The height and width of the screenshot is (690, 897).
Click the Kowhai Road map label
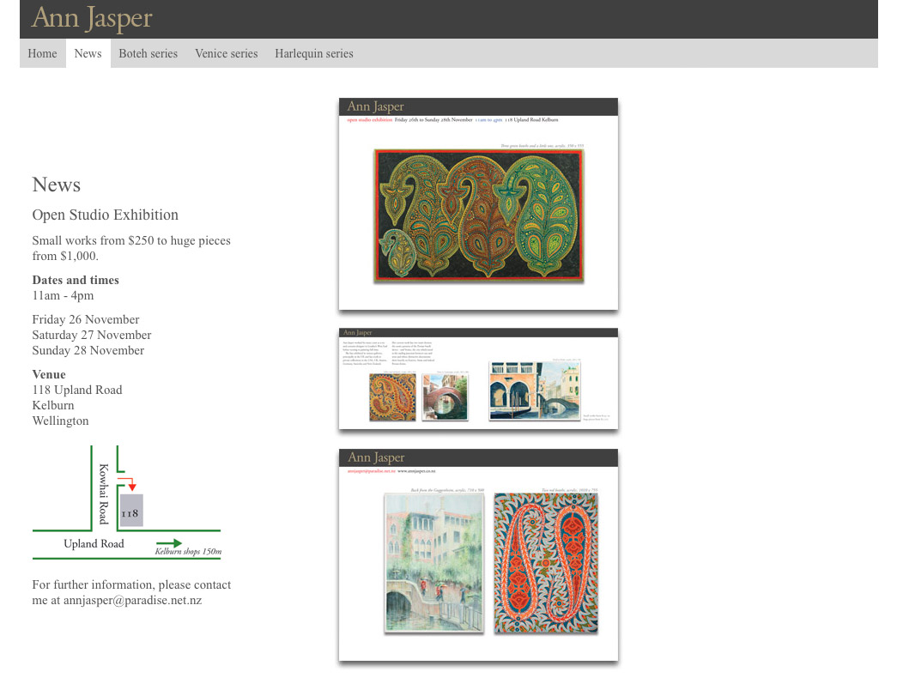pos(104,493)
